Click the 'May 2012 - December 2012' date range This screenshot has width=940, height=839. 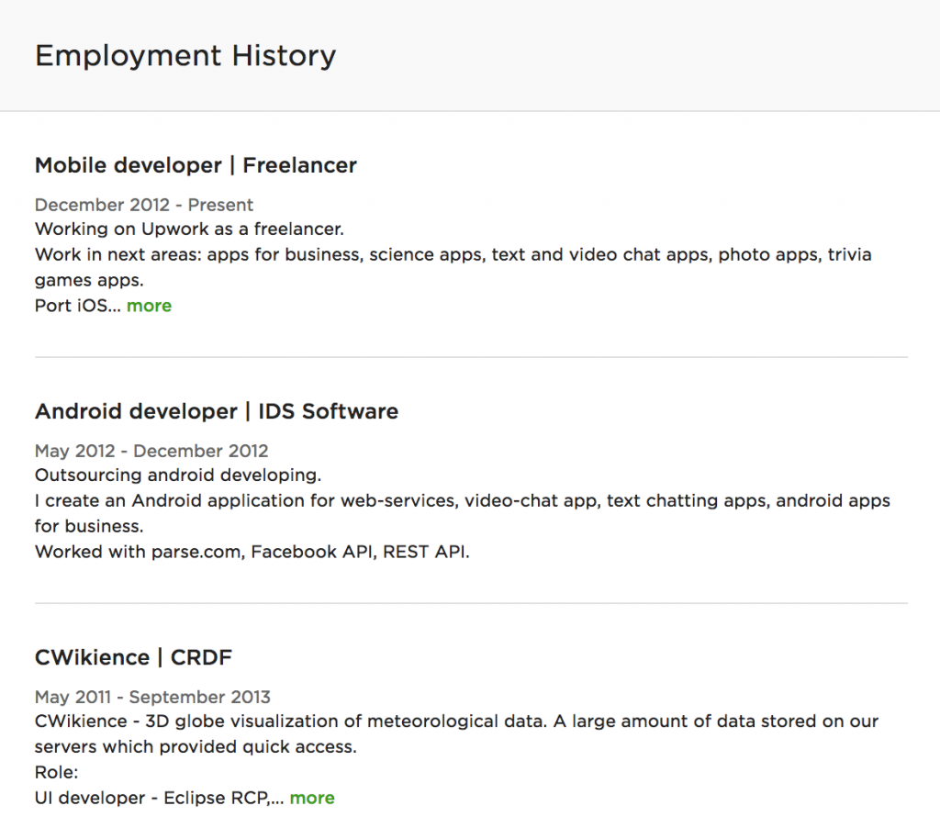pos(151,451)
